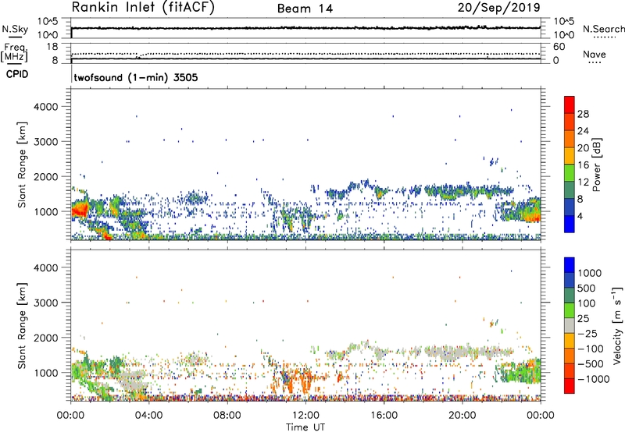Image resolution: width=625 pixels, height=432 pixels.
Task: Click the dotted line sample under Nave
Action: (x=595, y=62)
